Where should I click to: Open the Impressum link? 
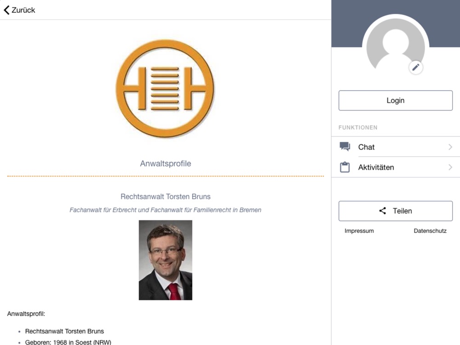359,231
